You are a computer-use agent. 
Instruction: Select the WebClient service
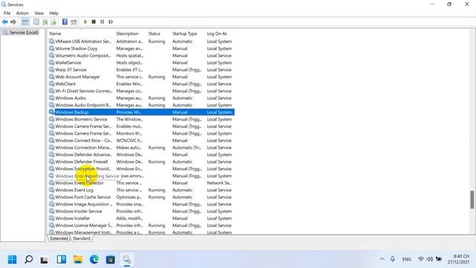tap(141, 84)
